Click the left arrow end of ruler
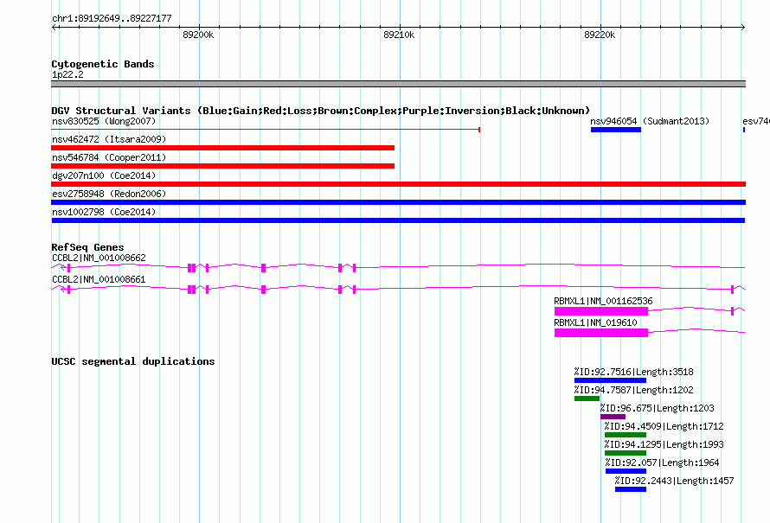The width and height of the screenshot is (770, 523). coord(55,27)
